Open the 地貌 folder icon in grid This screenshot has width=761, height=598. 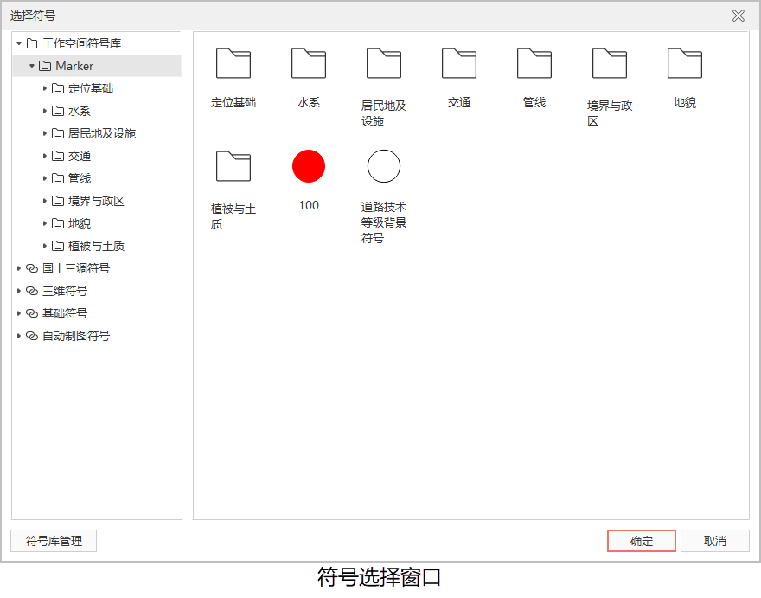pyautogui.click(x=685, y=64)
